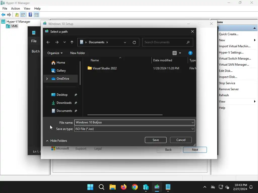Open the Organize dropdown
Screen dimensions: 258x193
(55, 53)
